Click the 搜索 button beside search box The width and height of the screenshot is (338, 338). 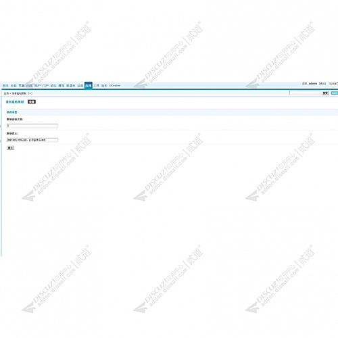click(325, 93)
